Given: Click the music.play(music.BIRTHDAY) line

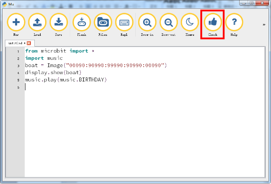Looking at the screenshot, I should tap(66, 79).
